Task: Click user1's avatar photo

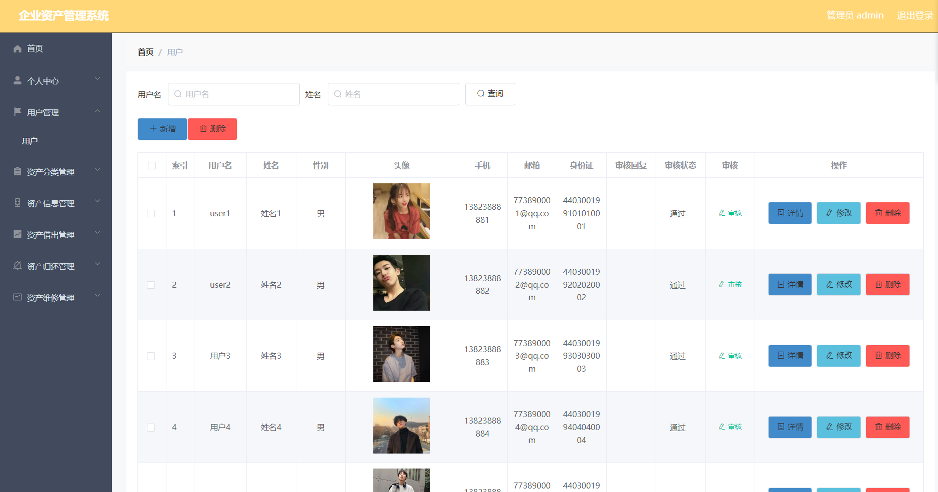Action: [x=401, y=211]
